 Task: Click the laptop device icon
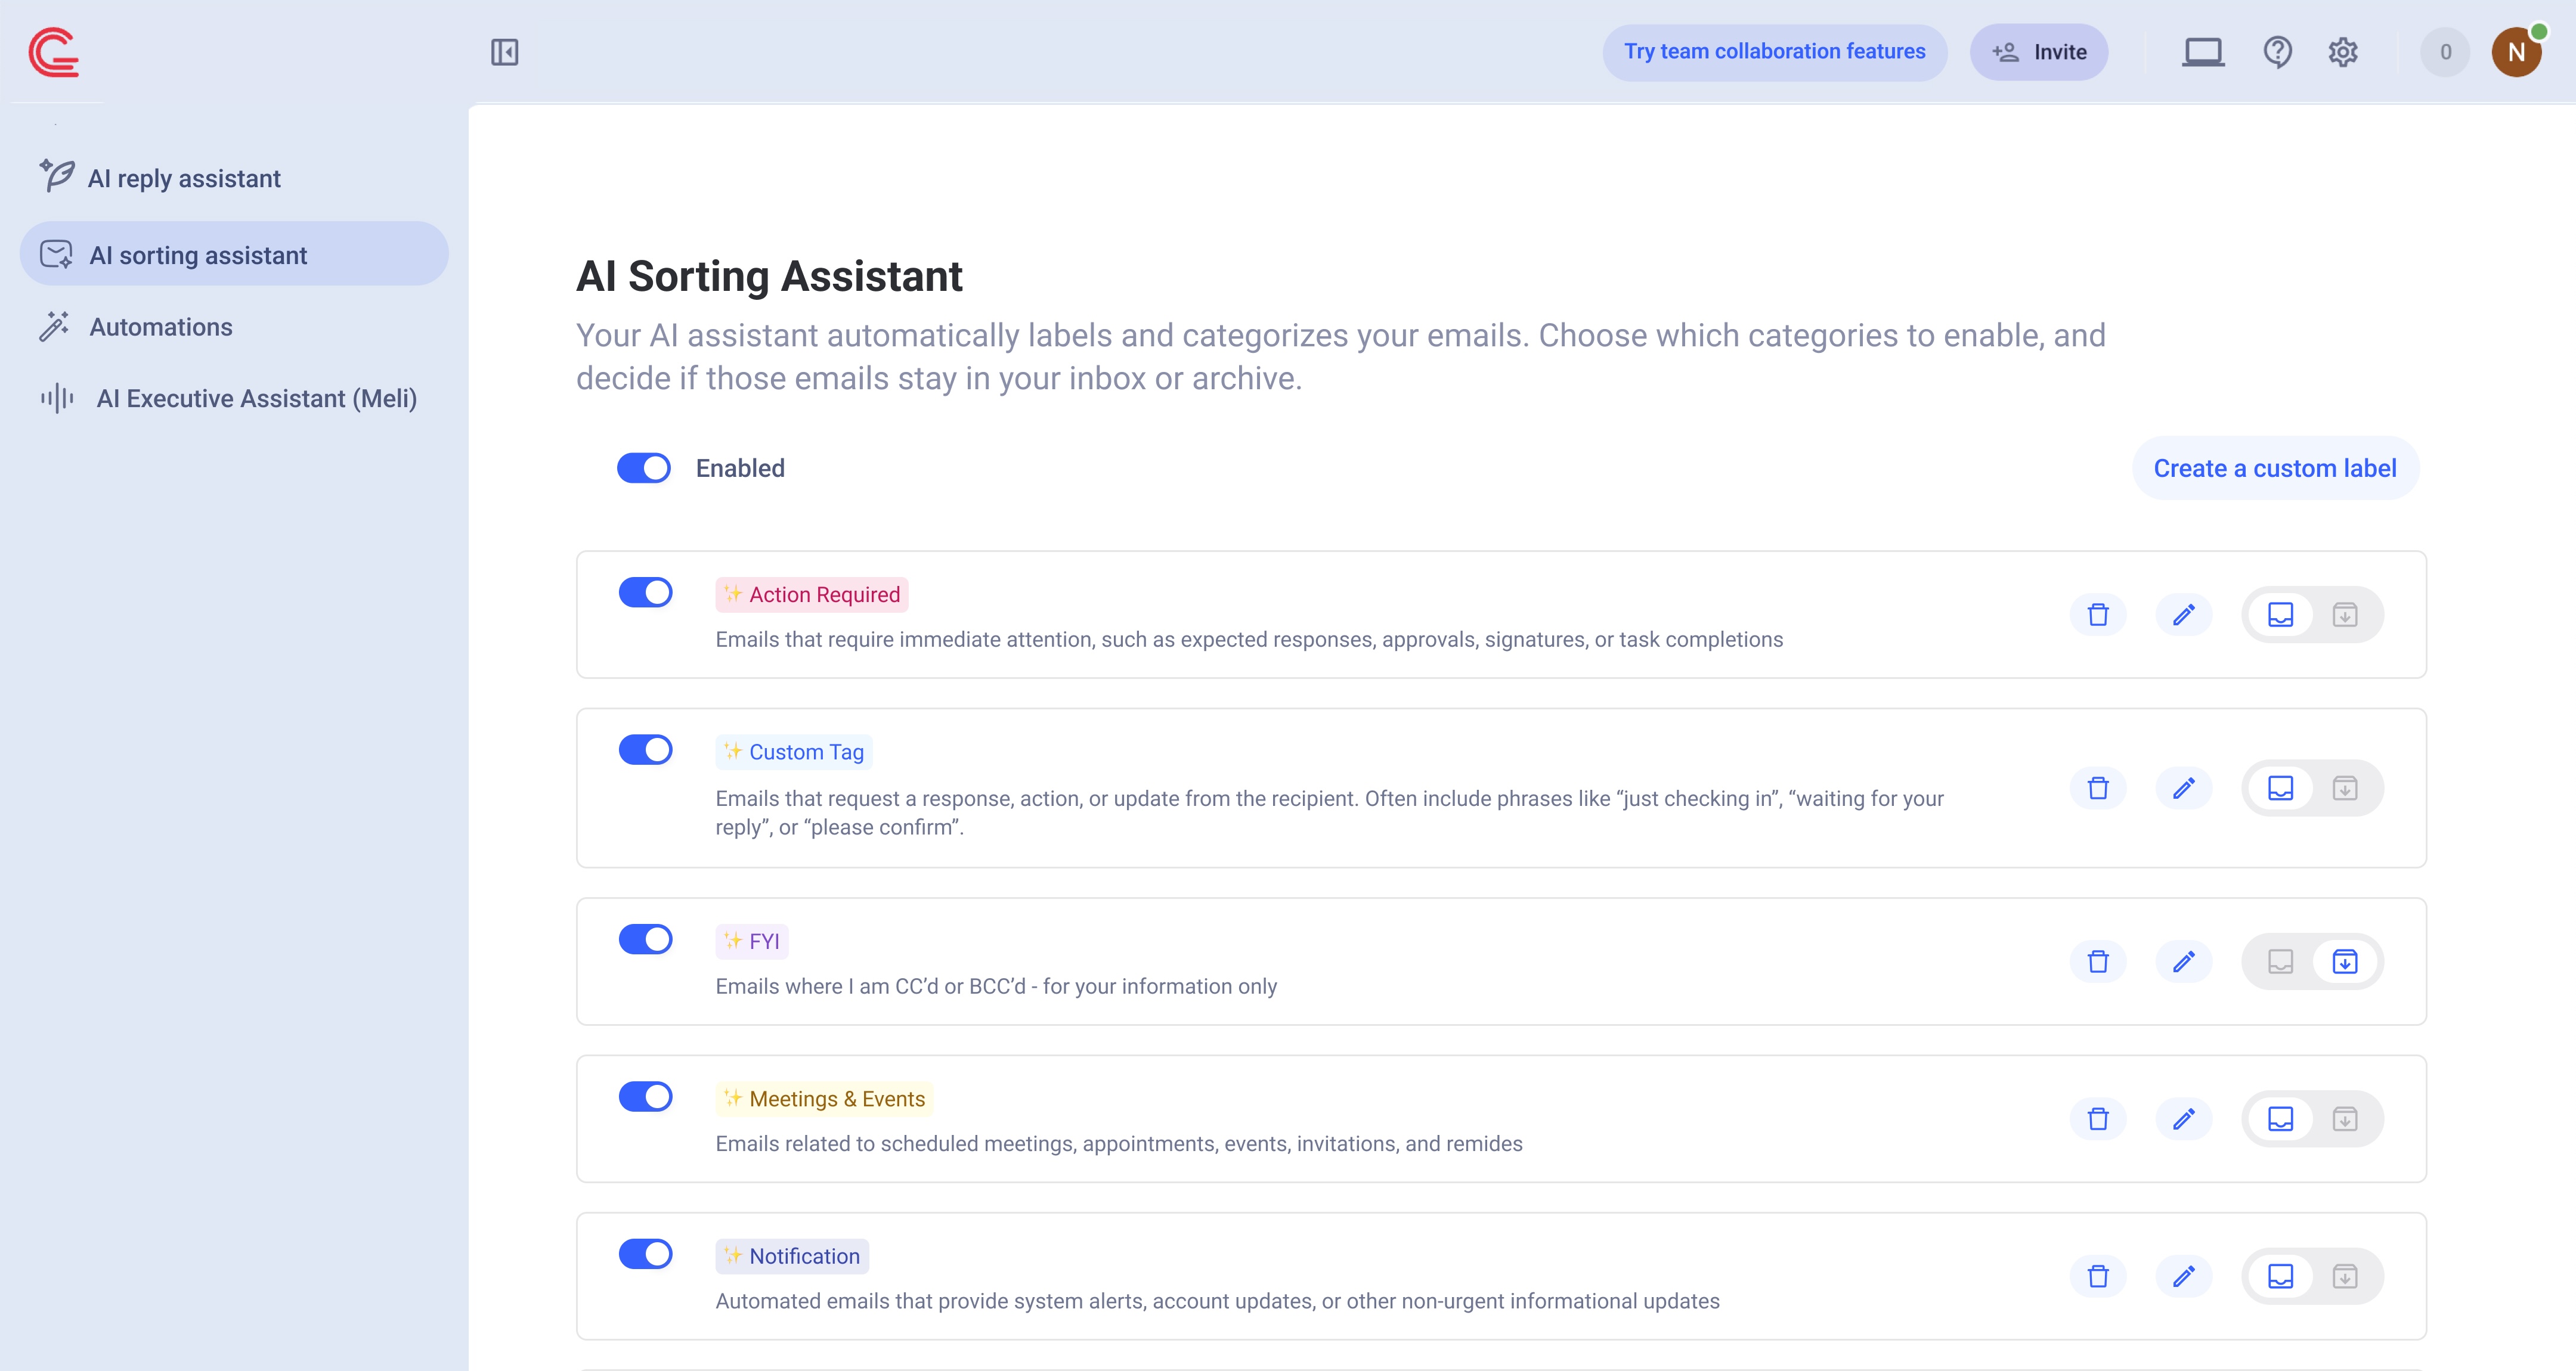tap(2203, 52)
